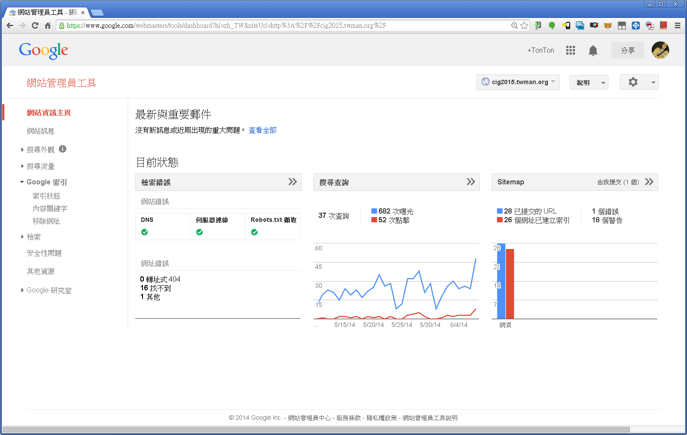The image size is (687, 435).
Task: Open 檢索錯誤 details via double arrow
Action: [292, 182]
